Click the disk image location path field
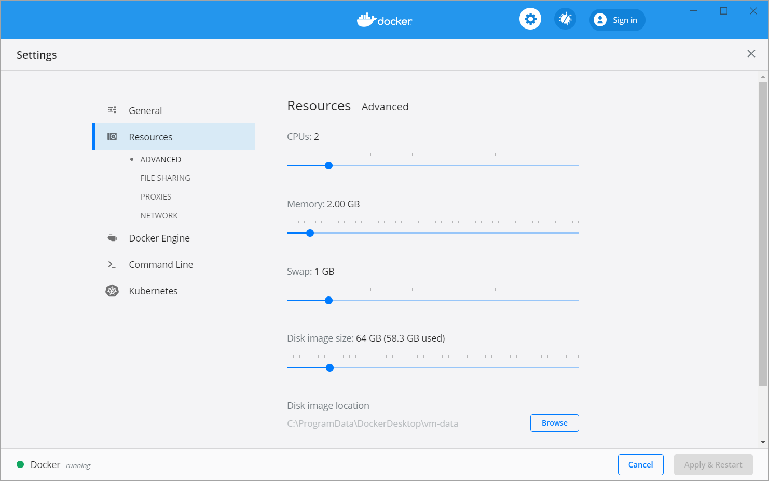Viewport: 769px width, 481px height. click(405, 423)
